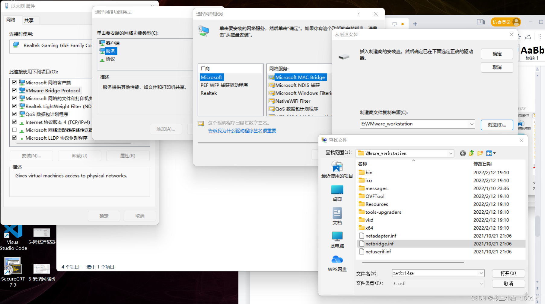Screen dimensions: 545x304
Task: Add new tab with plus icon in WPS
Action: pos(415,24)
